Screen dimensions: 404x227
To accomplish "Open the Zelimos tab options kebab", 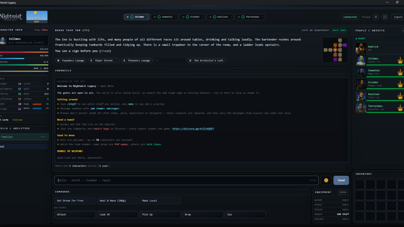I will pyautogui.click(x=147, y=17).
